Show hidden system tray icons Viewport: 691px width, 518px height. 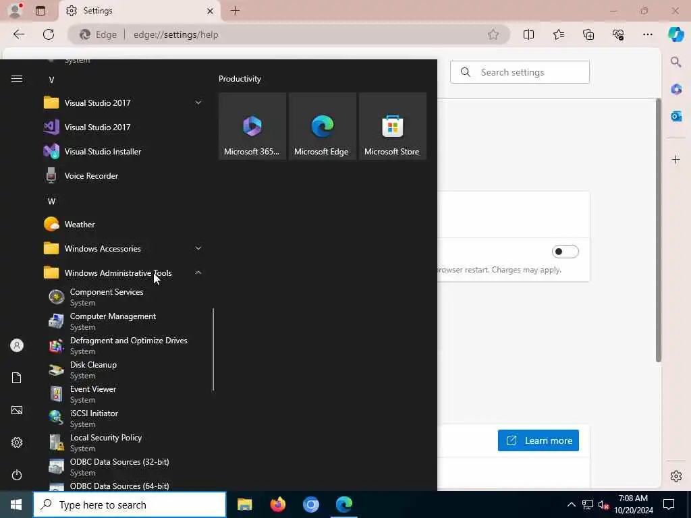pyautogui.click(x=571, y=505)
